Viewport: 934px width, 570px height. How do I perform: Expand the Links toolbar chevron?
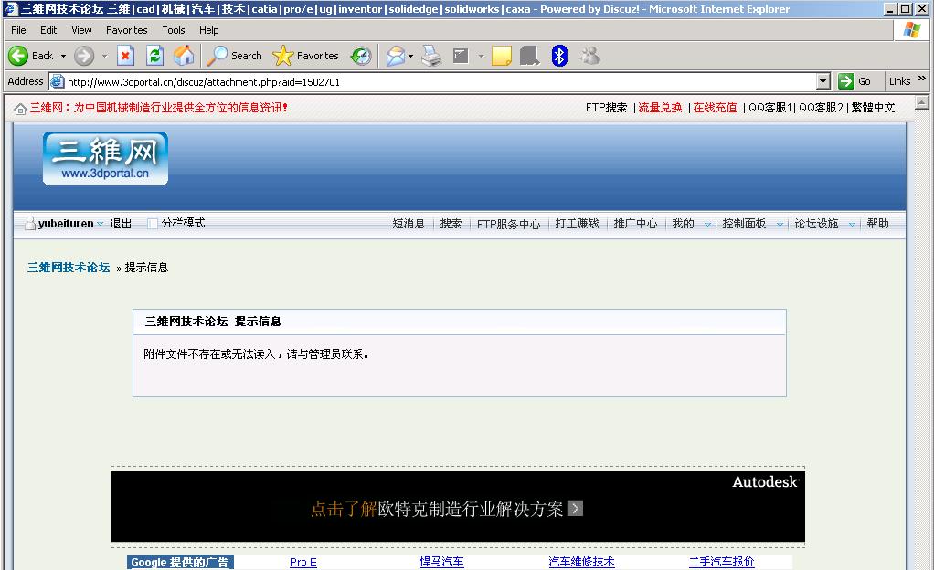coord(922,78)
